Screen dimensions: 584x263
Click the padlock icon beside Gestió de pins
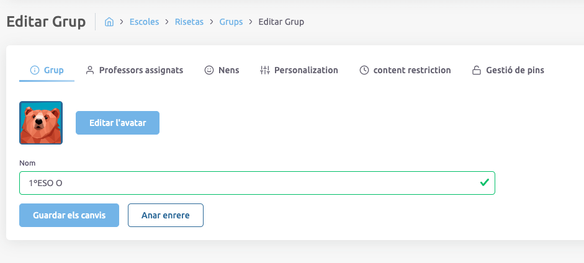[x=477, y=70]
